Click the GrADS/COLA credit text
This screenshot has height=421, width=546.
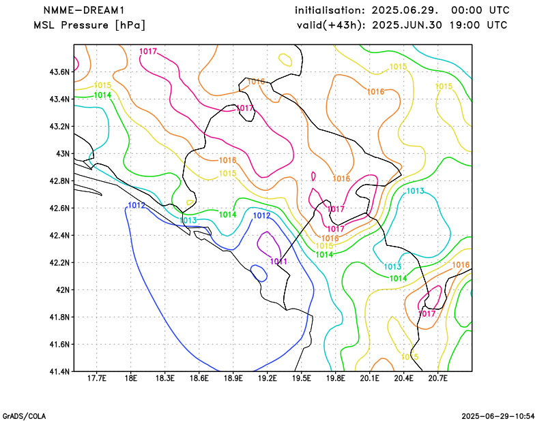click(24, 416)
